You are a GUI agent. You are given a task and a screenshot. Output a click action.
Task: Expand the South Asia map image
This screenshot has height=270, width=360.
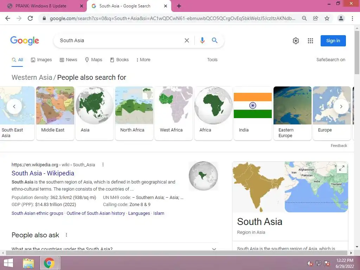342,168
